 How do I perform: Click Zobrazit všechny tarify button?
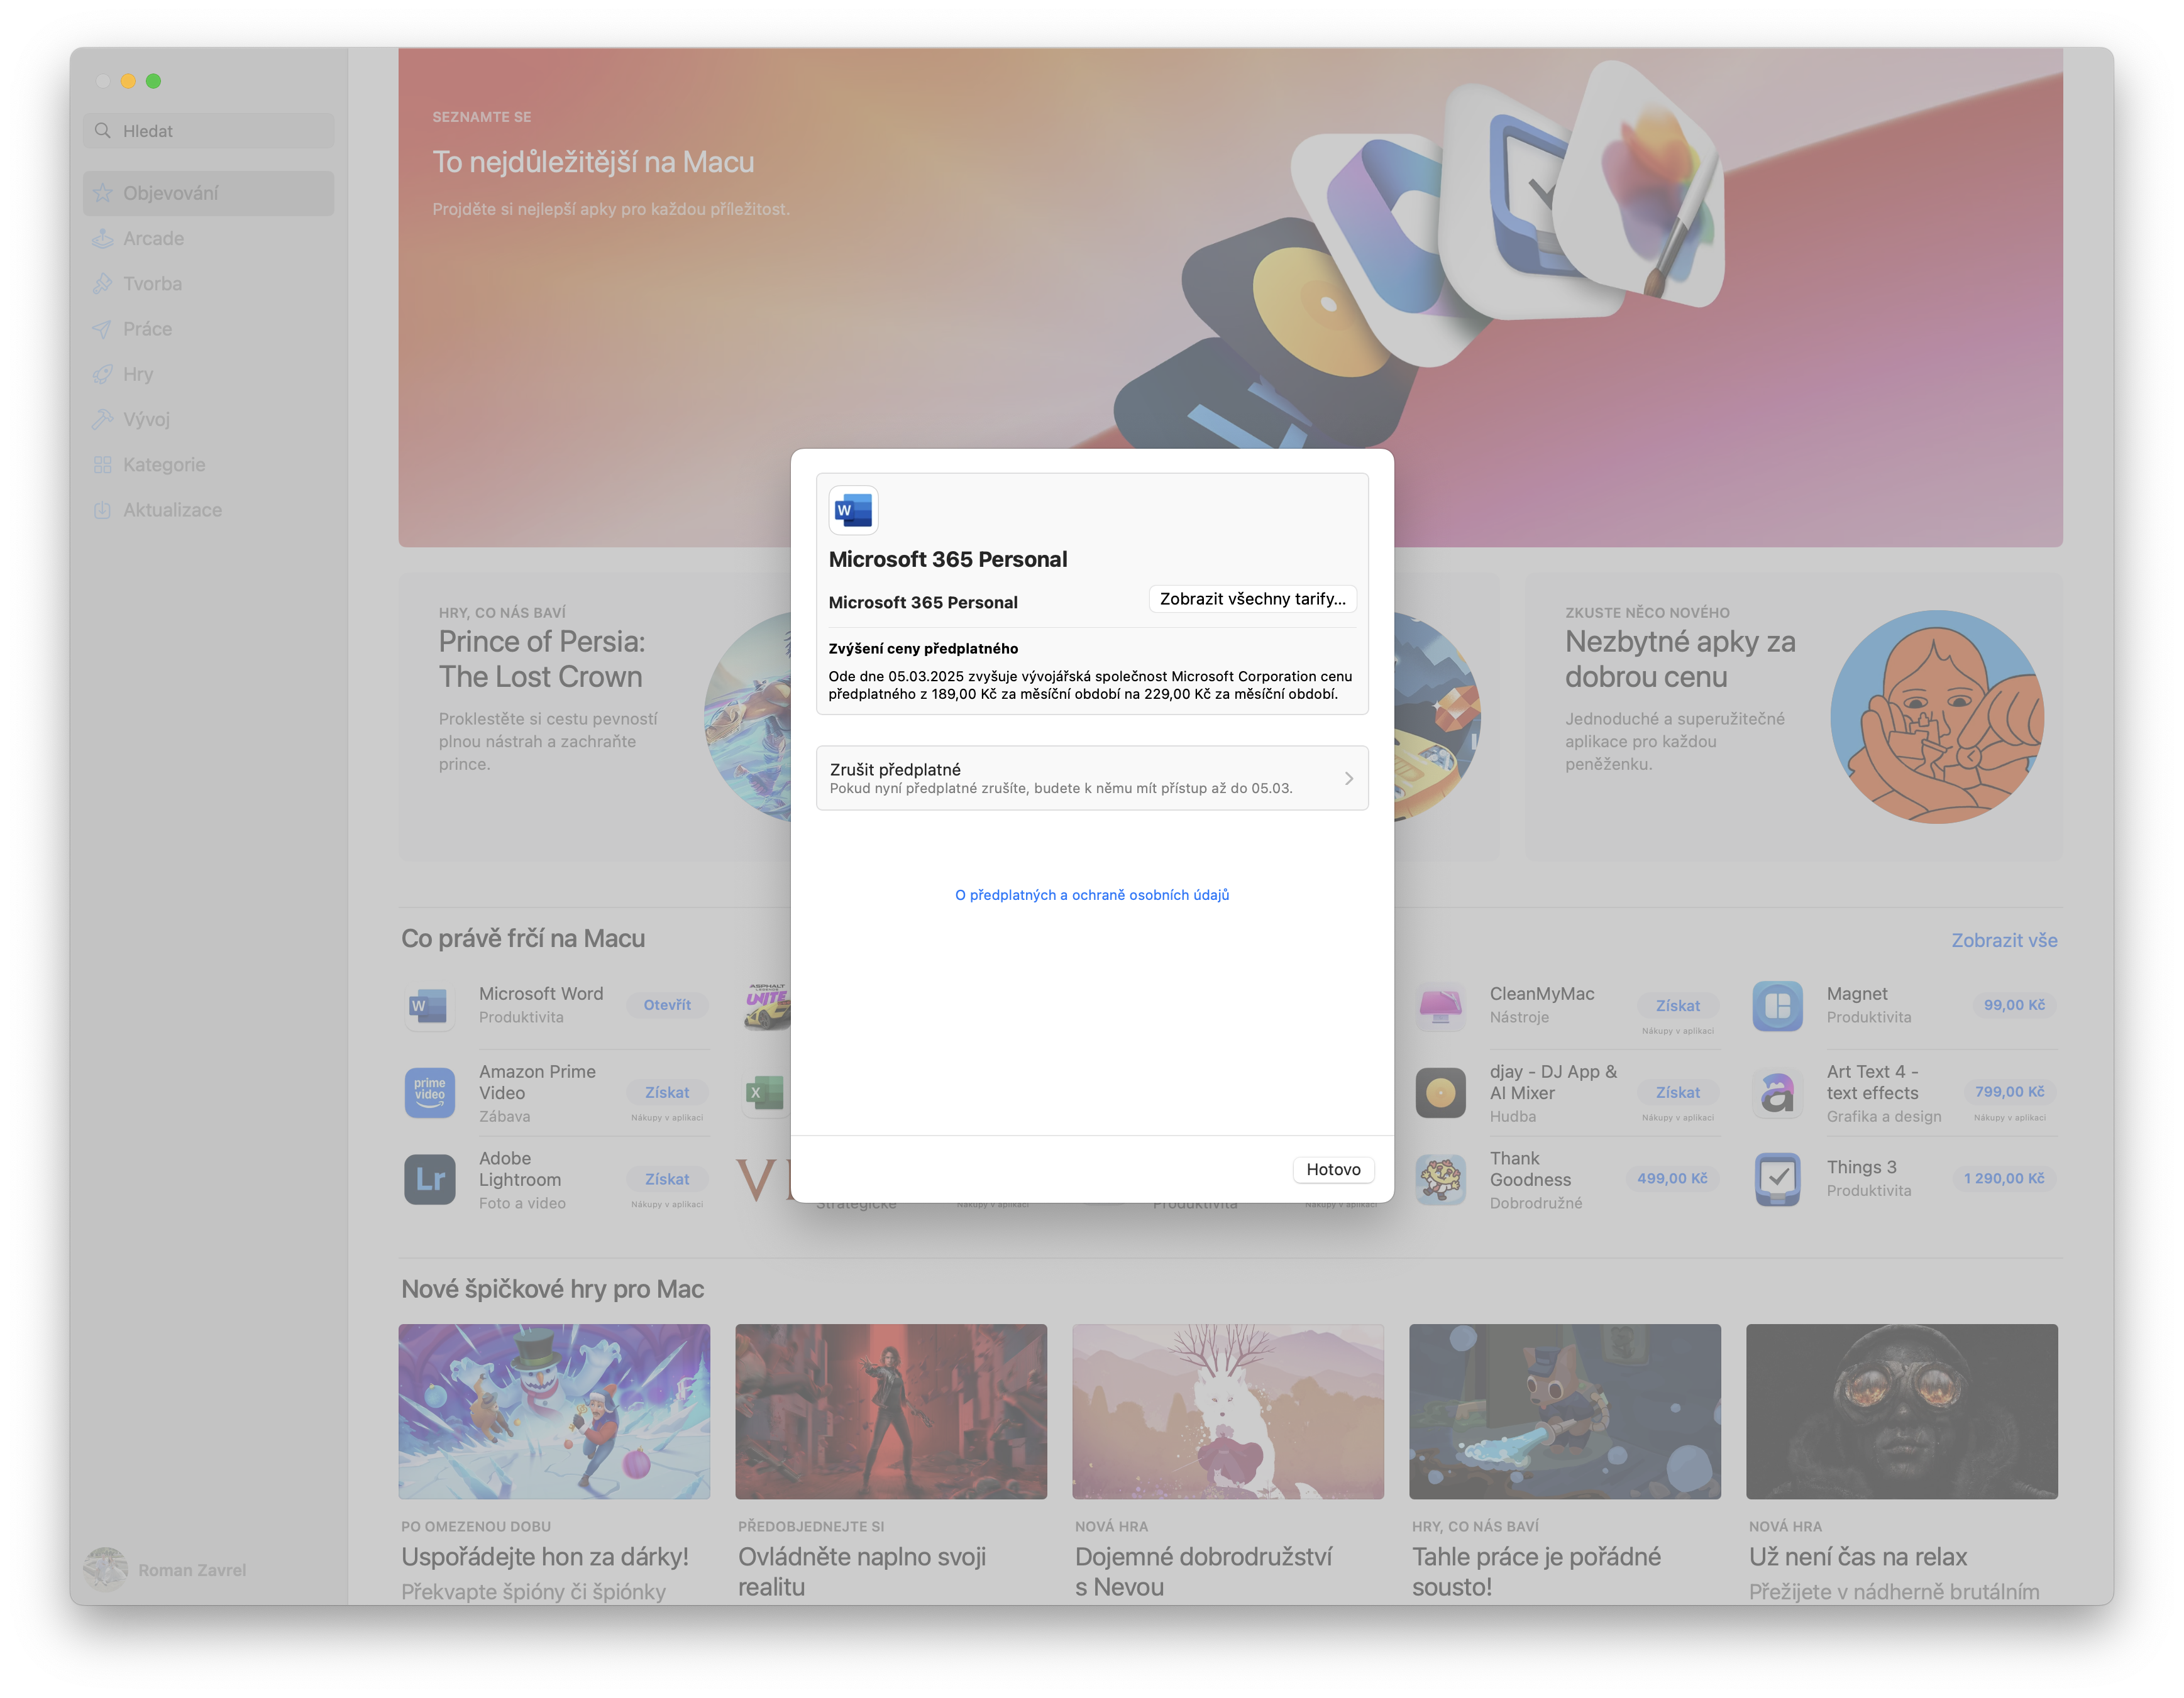[x=1252, y=599]
